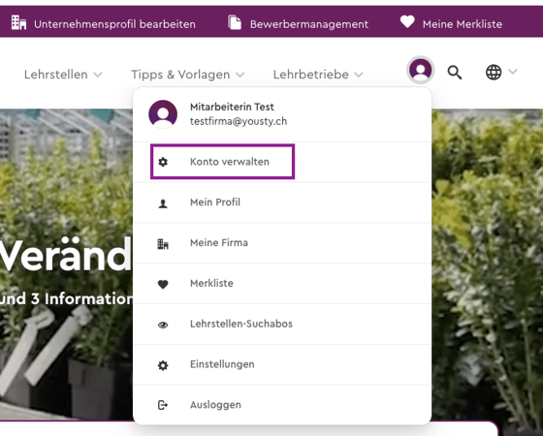Expand the Lehrbetriebe navigation menu

[318, 75]
